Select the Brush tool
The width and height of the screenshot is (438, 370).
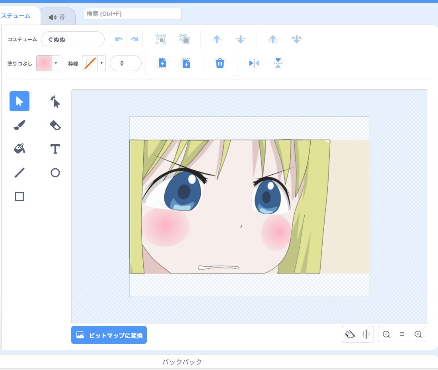coord(19,125)
